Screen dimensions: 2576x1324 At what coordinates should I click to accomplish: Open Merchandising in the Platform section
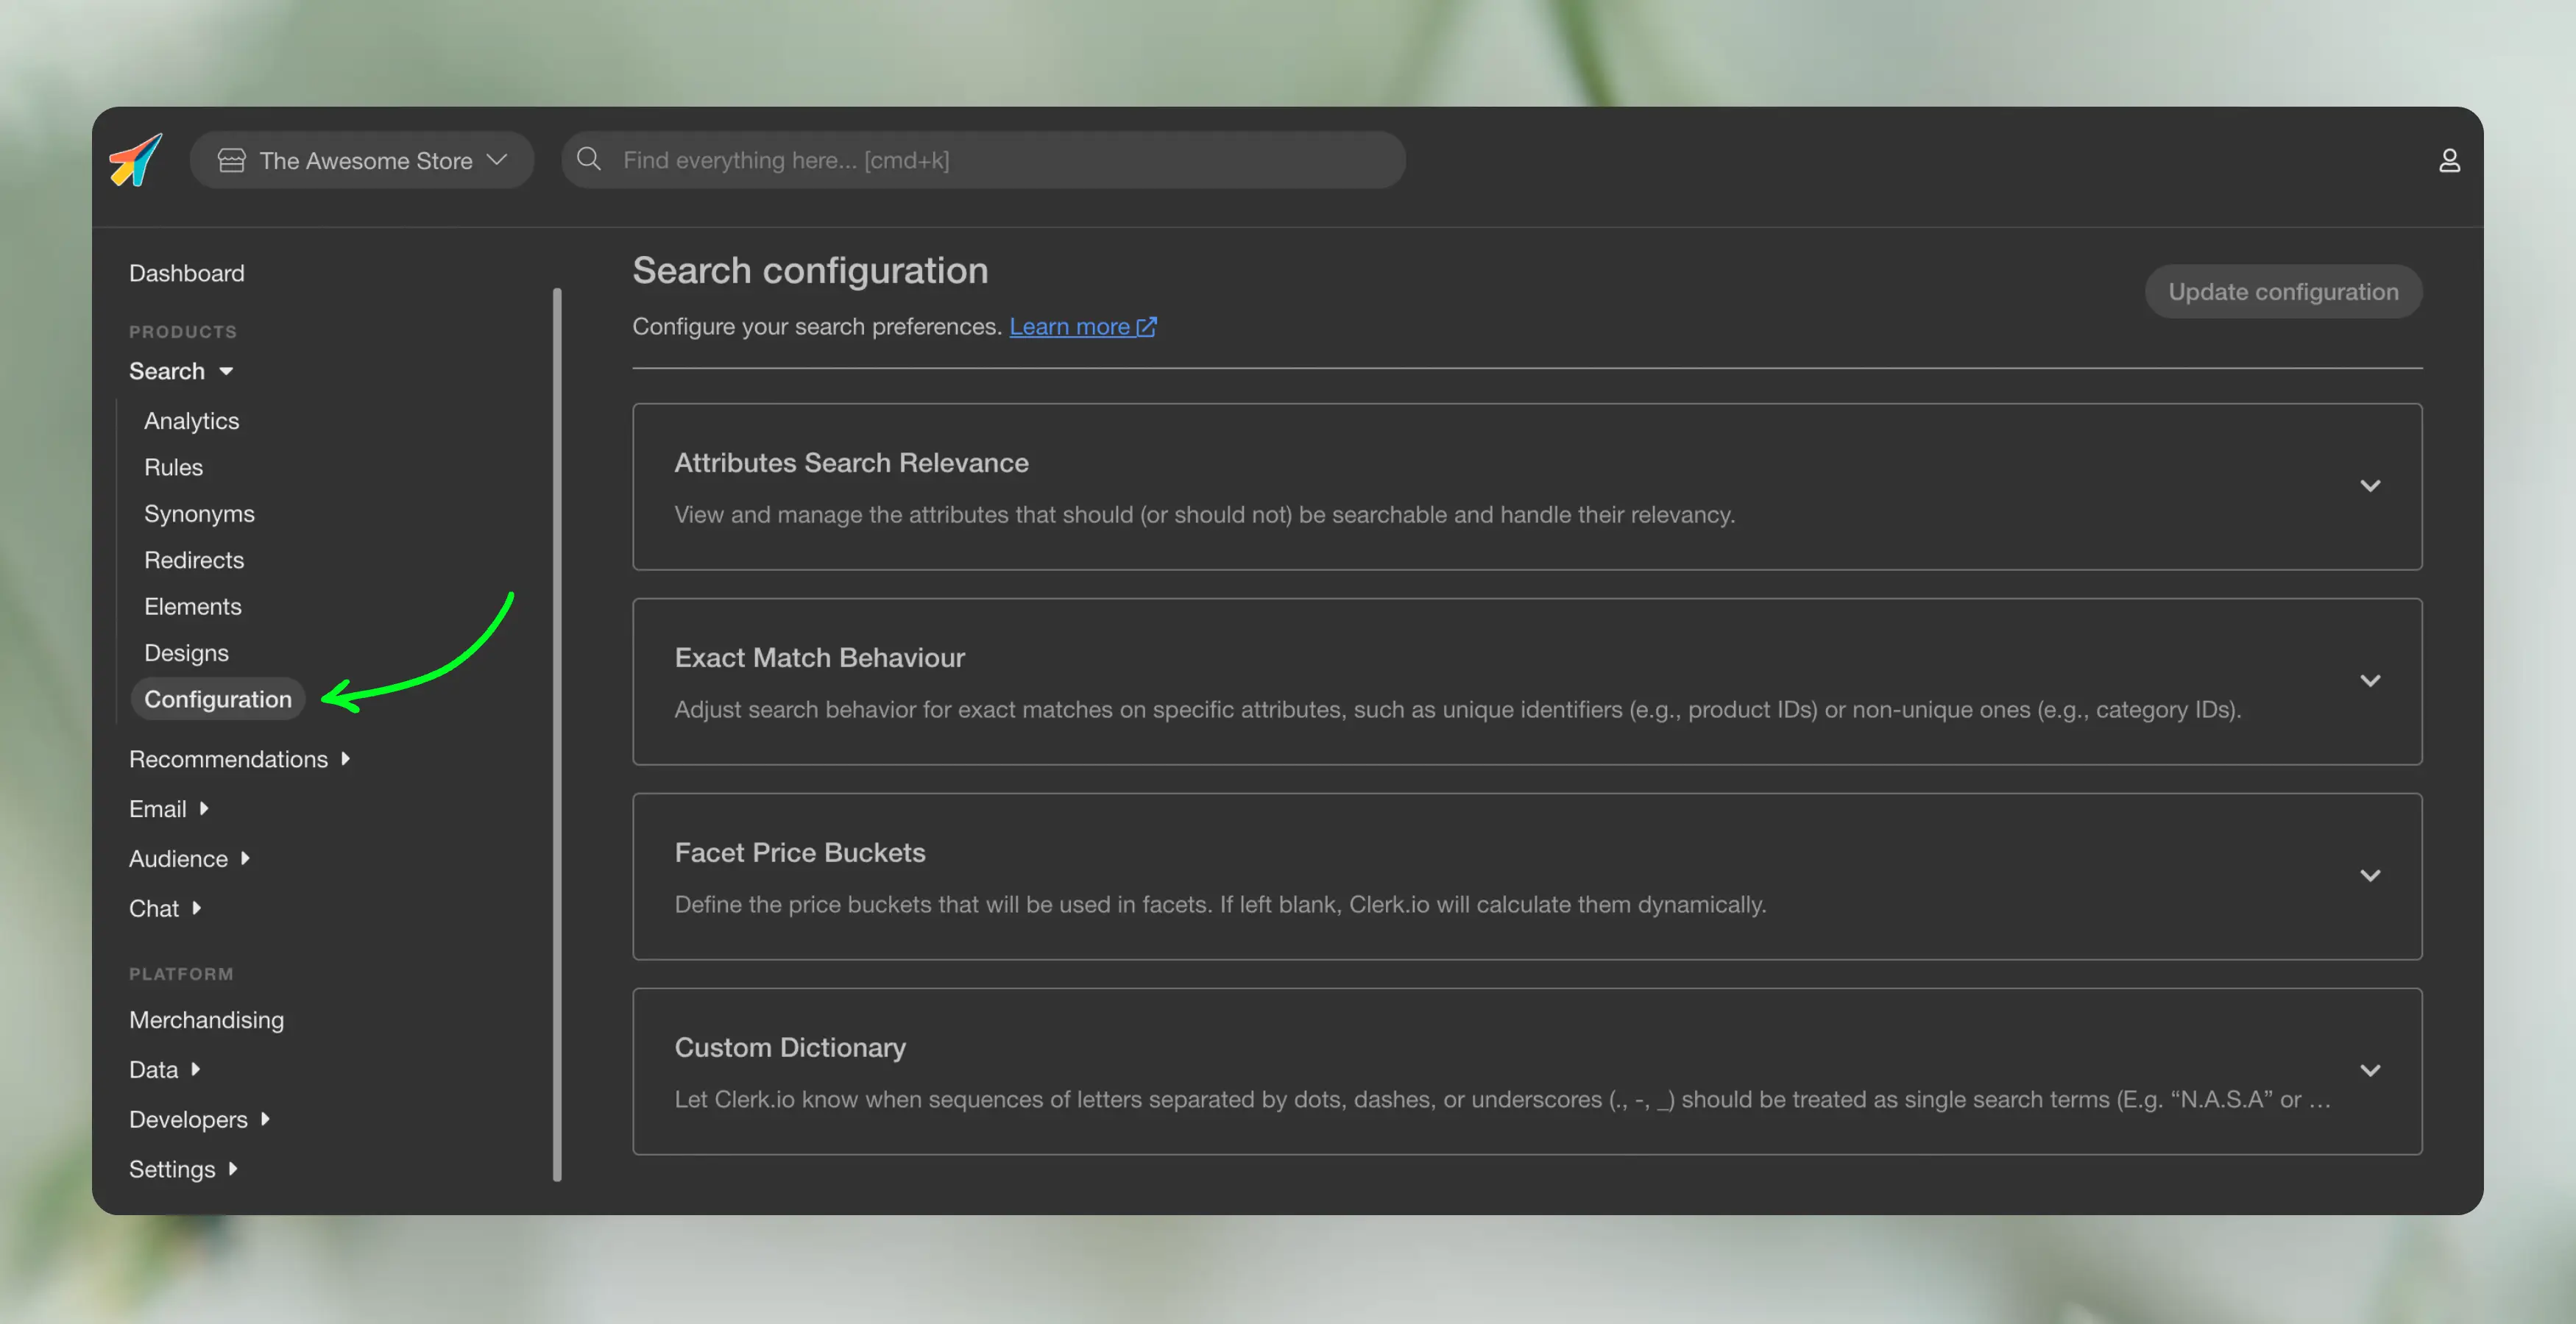206,1019
